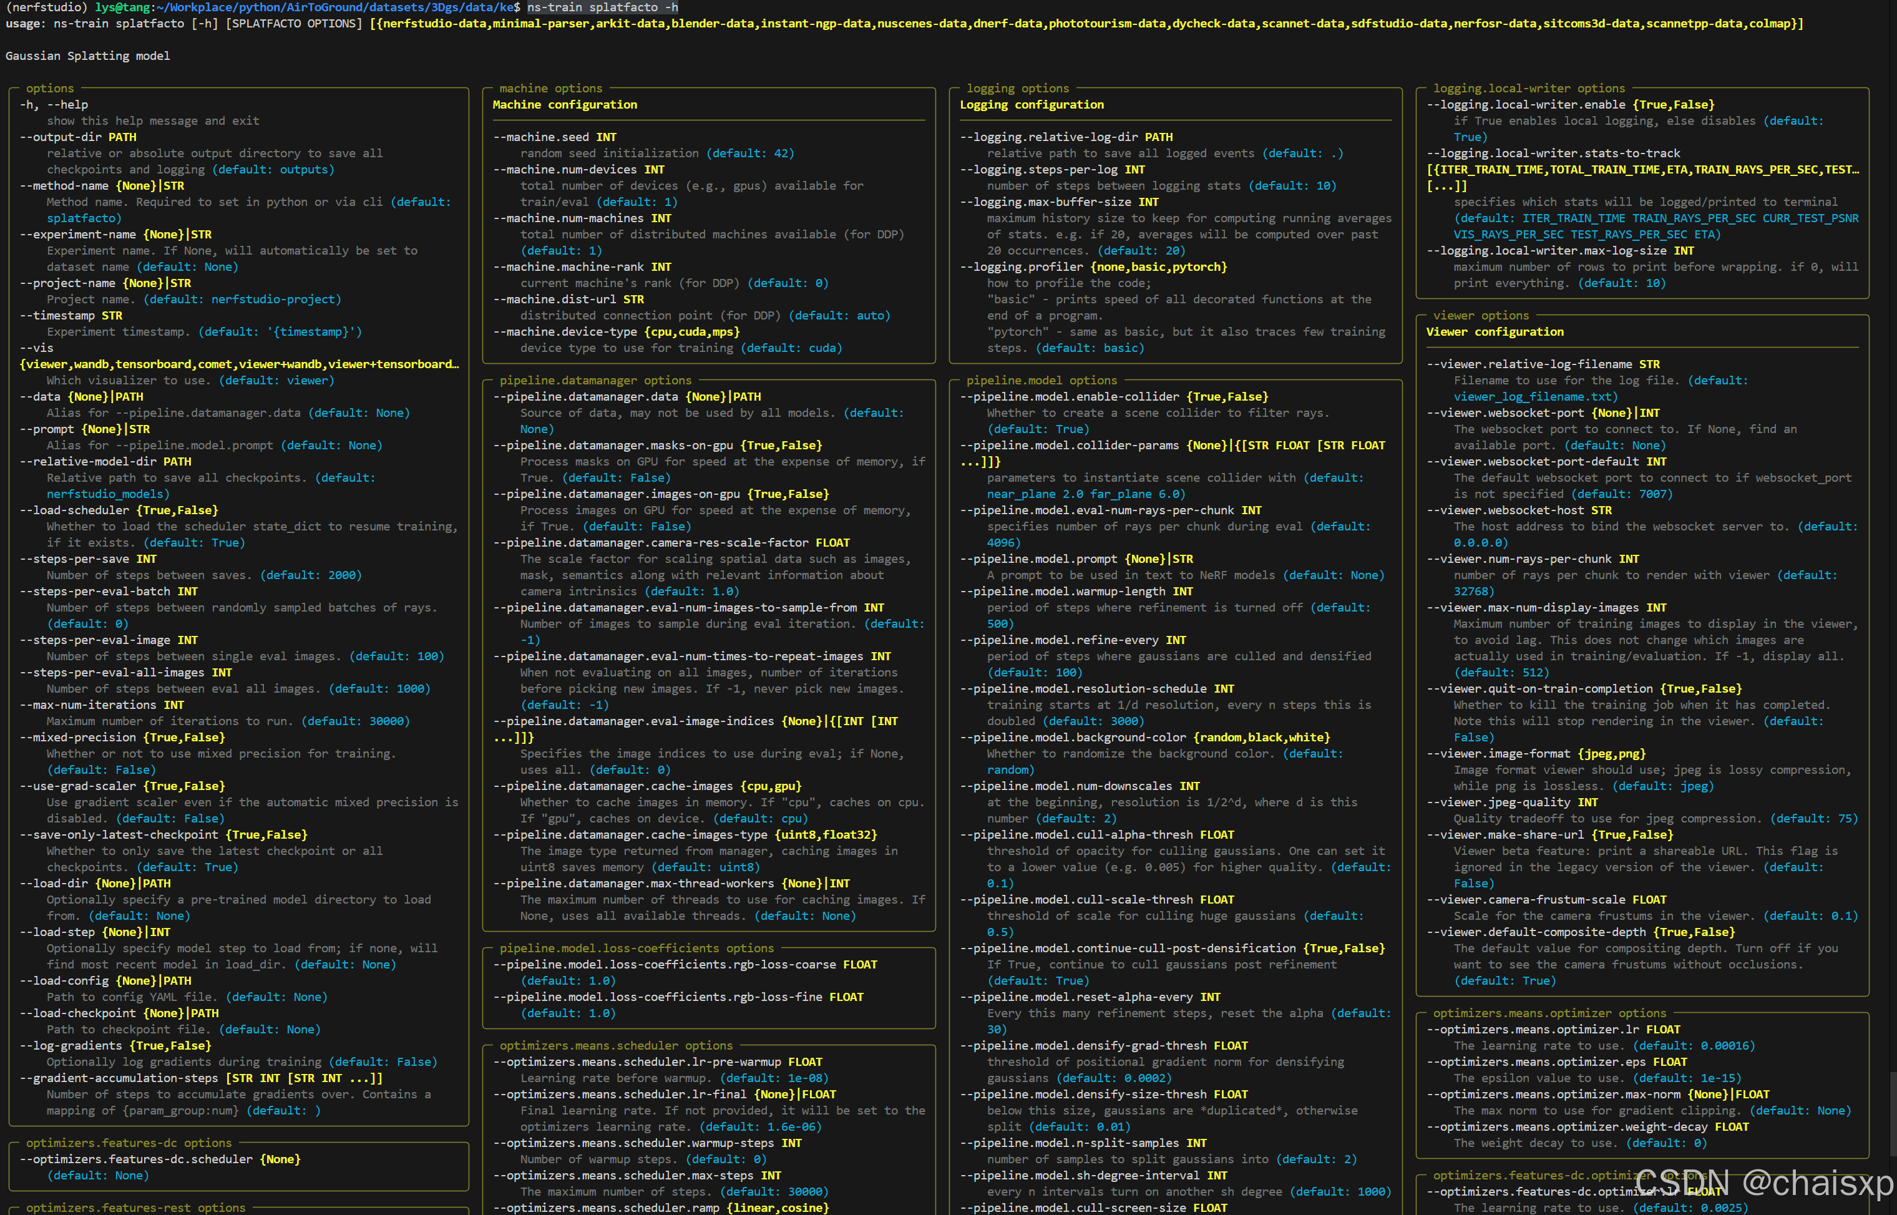
Task: Click '--max-num-iterations INT' option
Action: pos(102,705)
